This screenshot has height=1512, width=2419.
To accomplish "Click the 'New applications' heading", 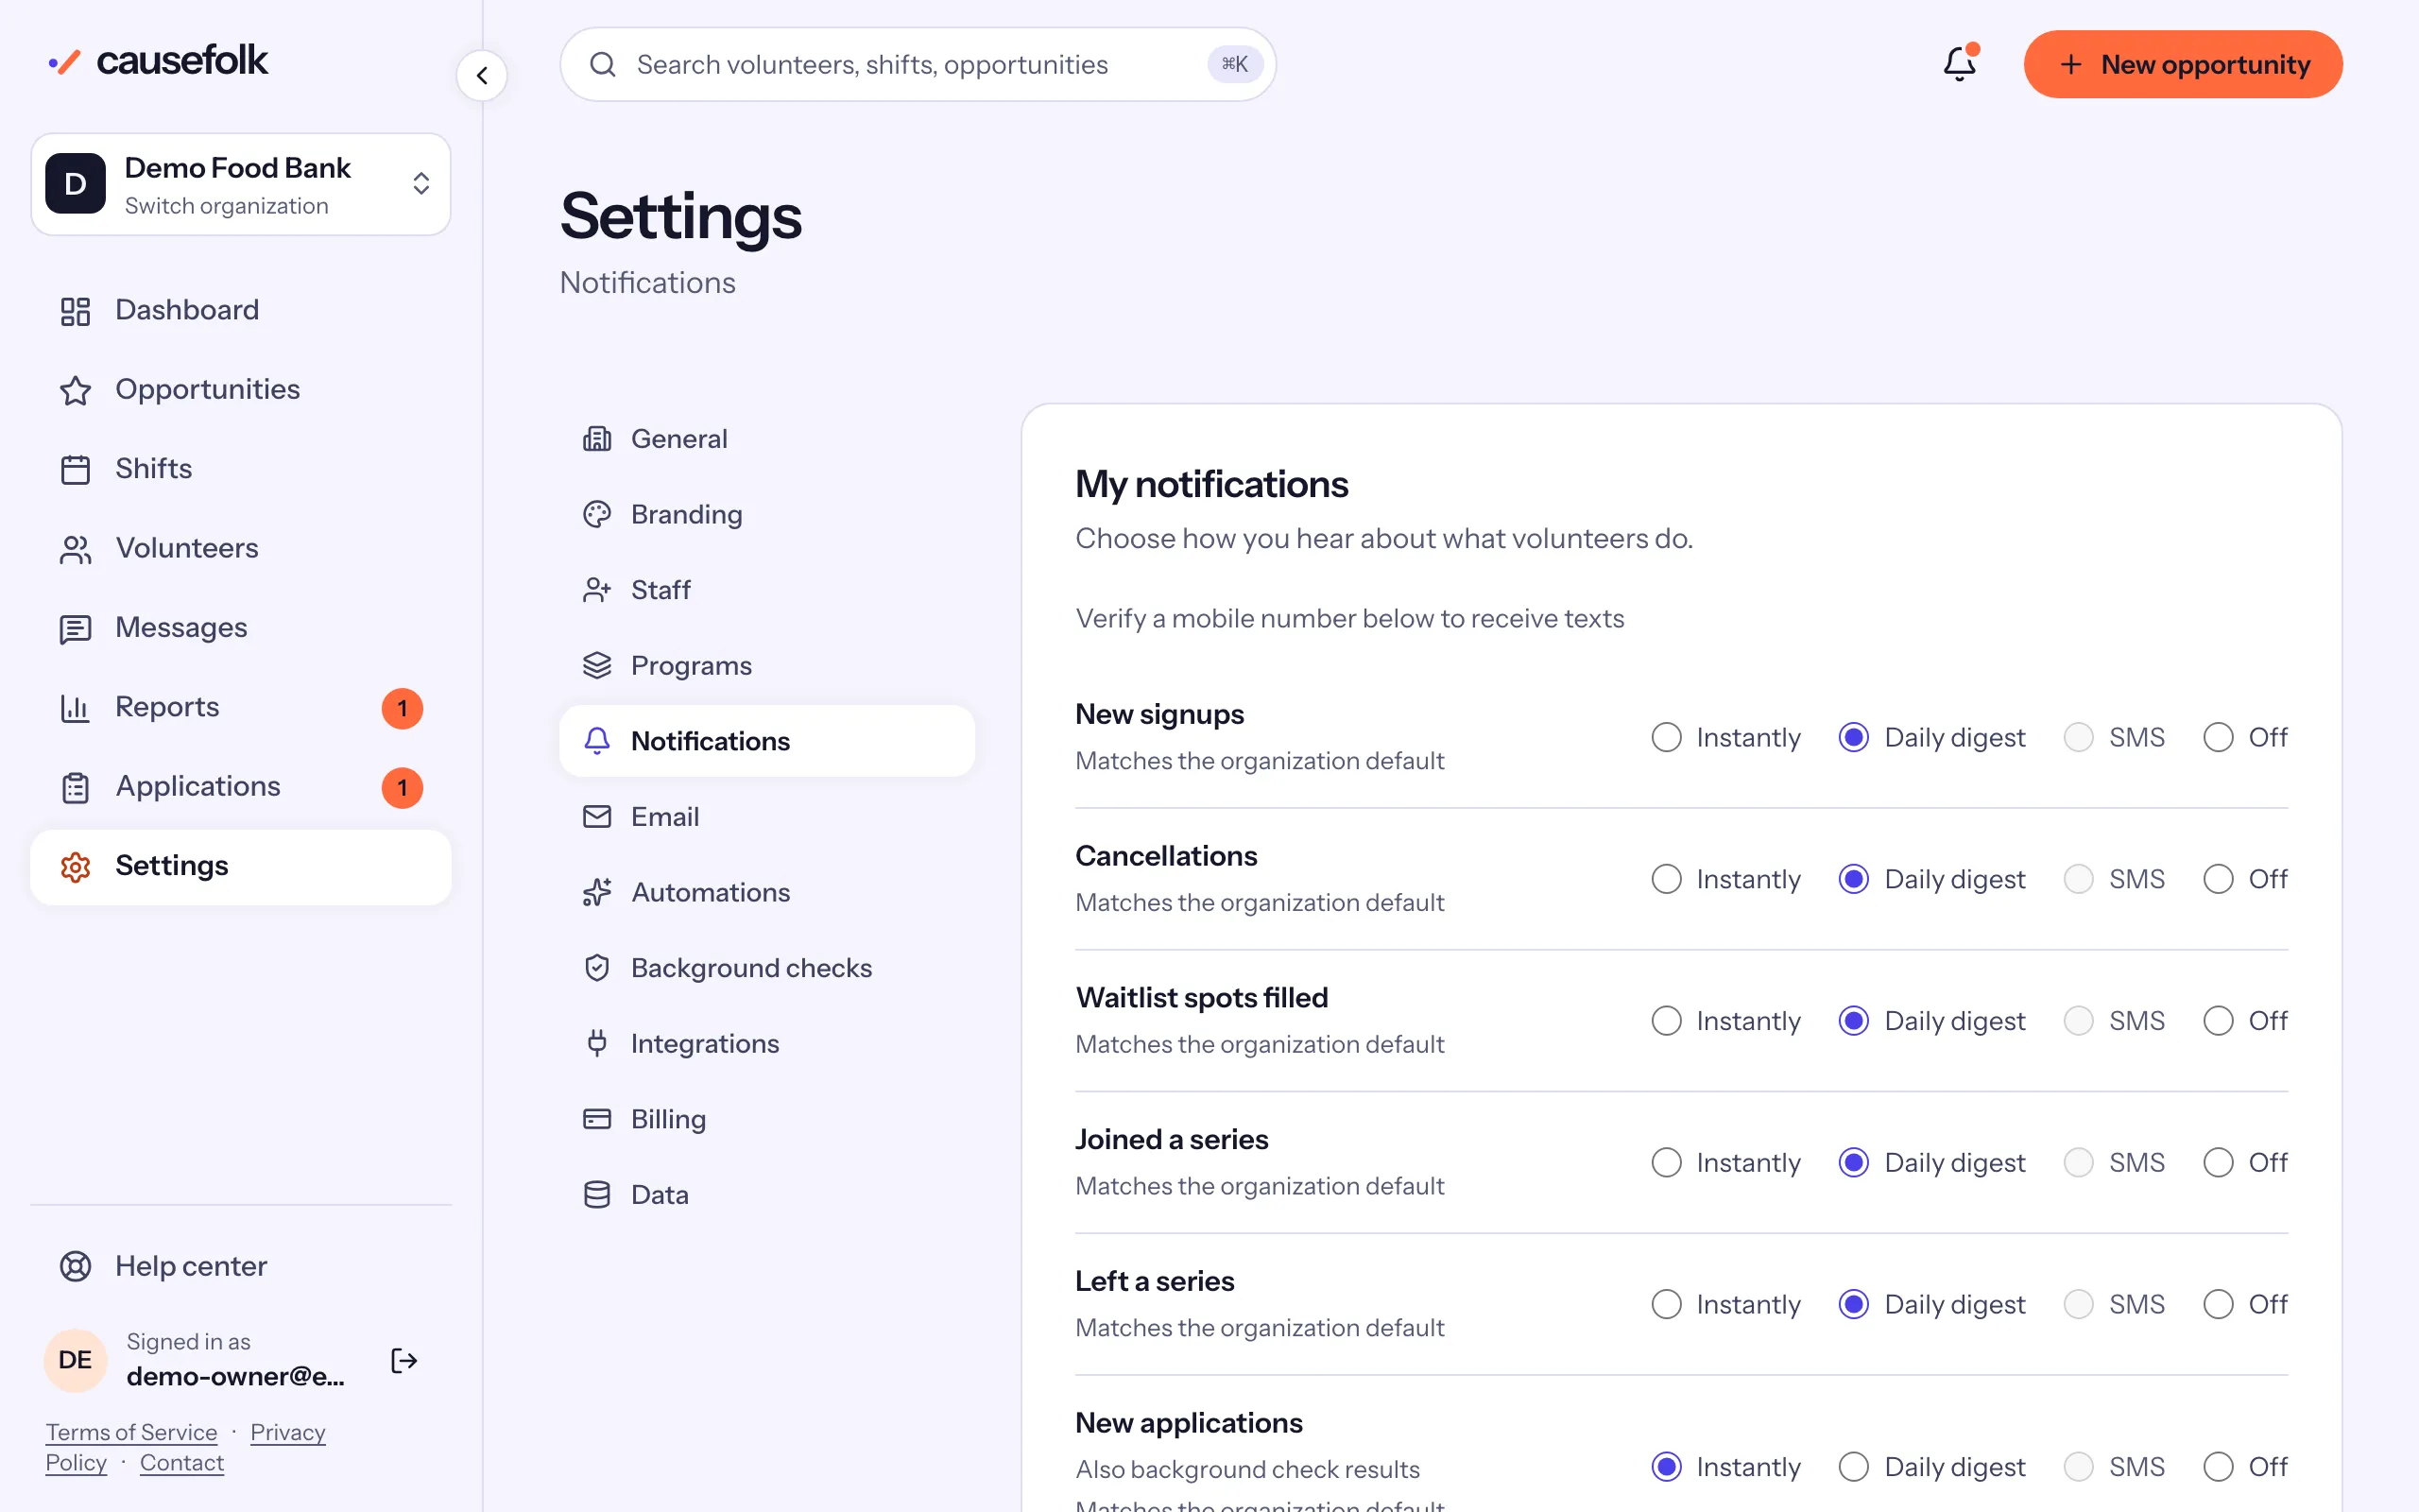I will [1189, 1423].
